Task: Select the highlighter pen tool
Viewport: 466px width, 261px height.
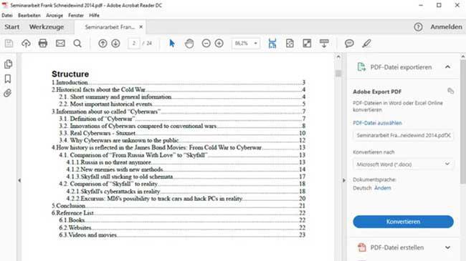Action: tap(366, 44)
